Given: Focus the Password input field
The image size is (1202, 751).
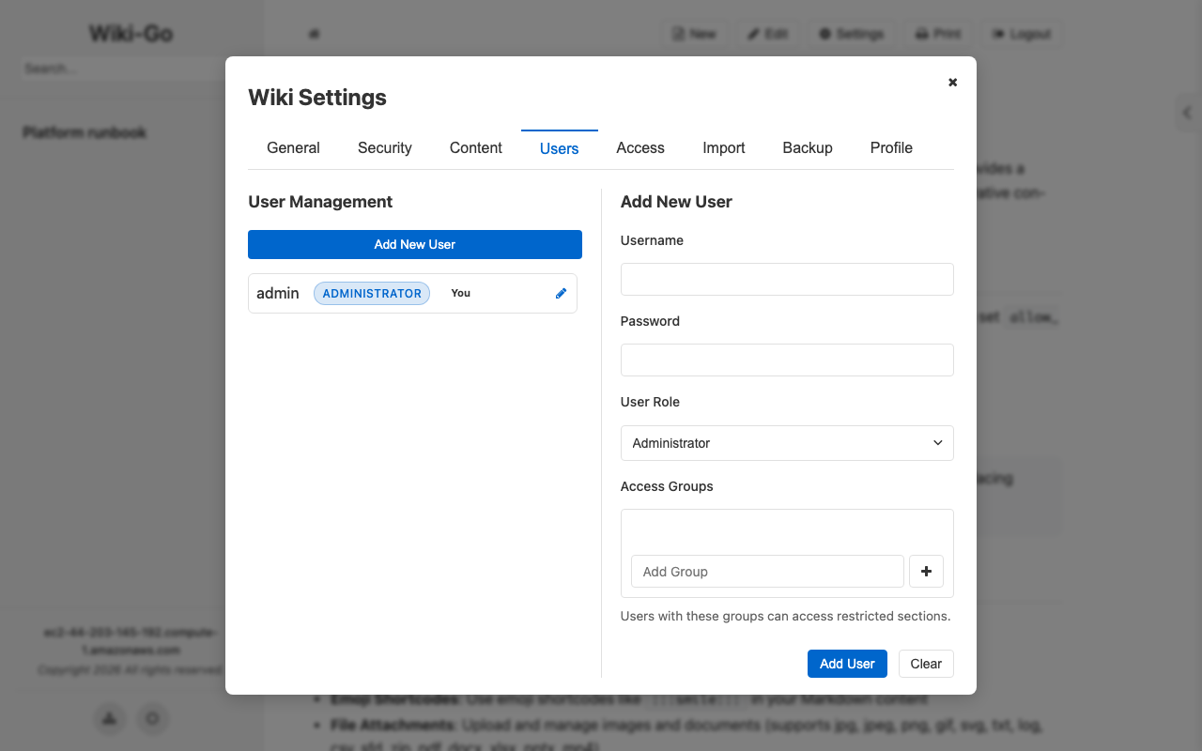Looking at the screenshot, I should [x=787, y=360].
